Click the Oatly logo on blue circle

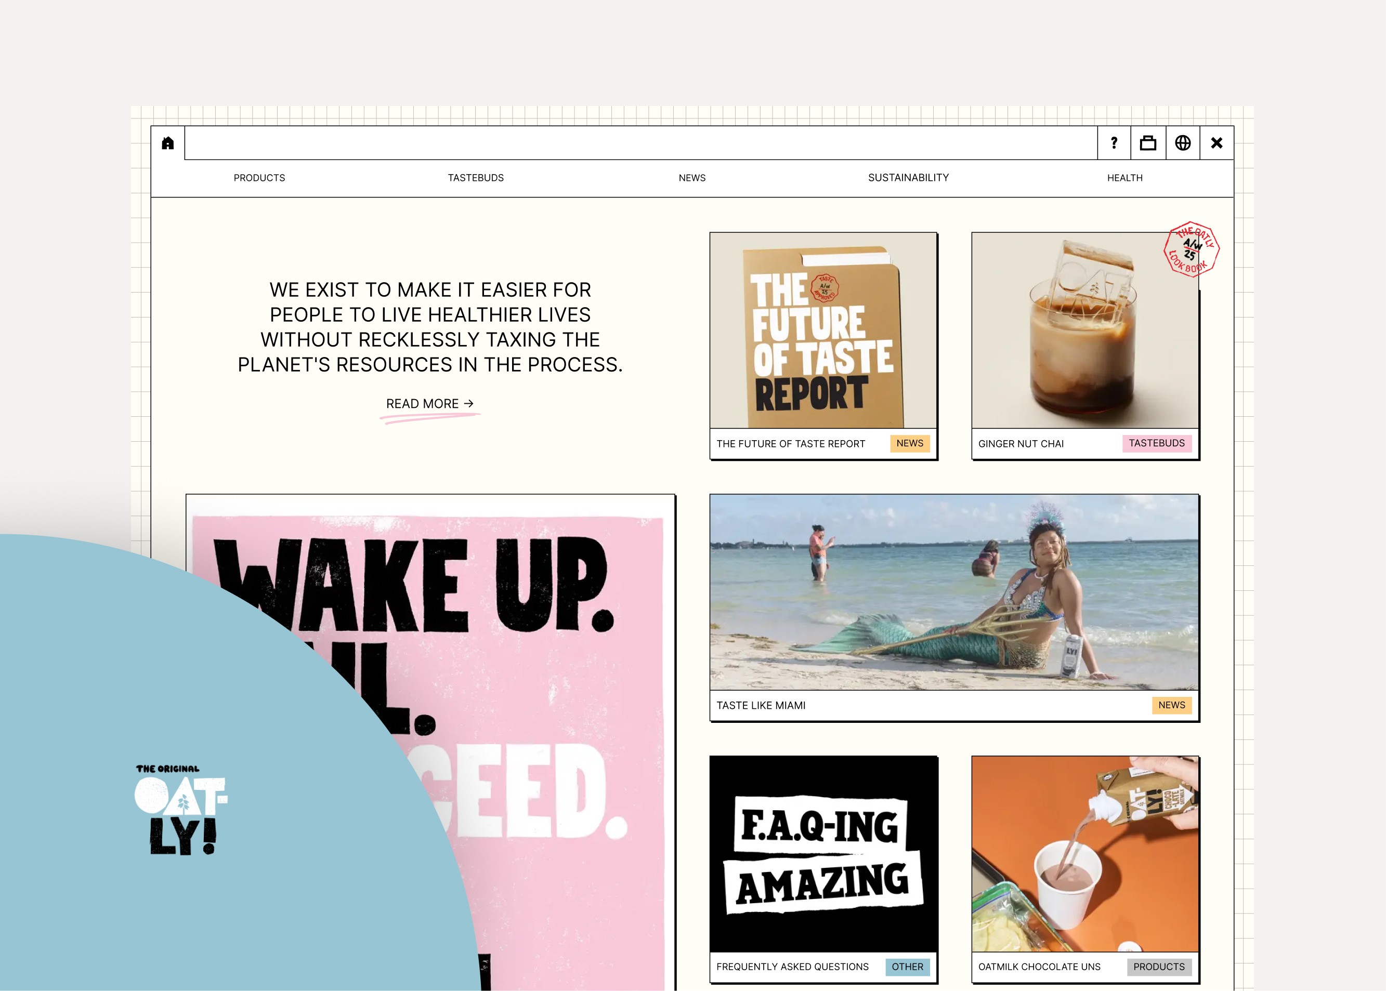click(180, 810)
